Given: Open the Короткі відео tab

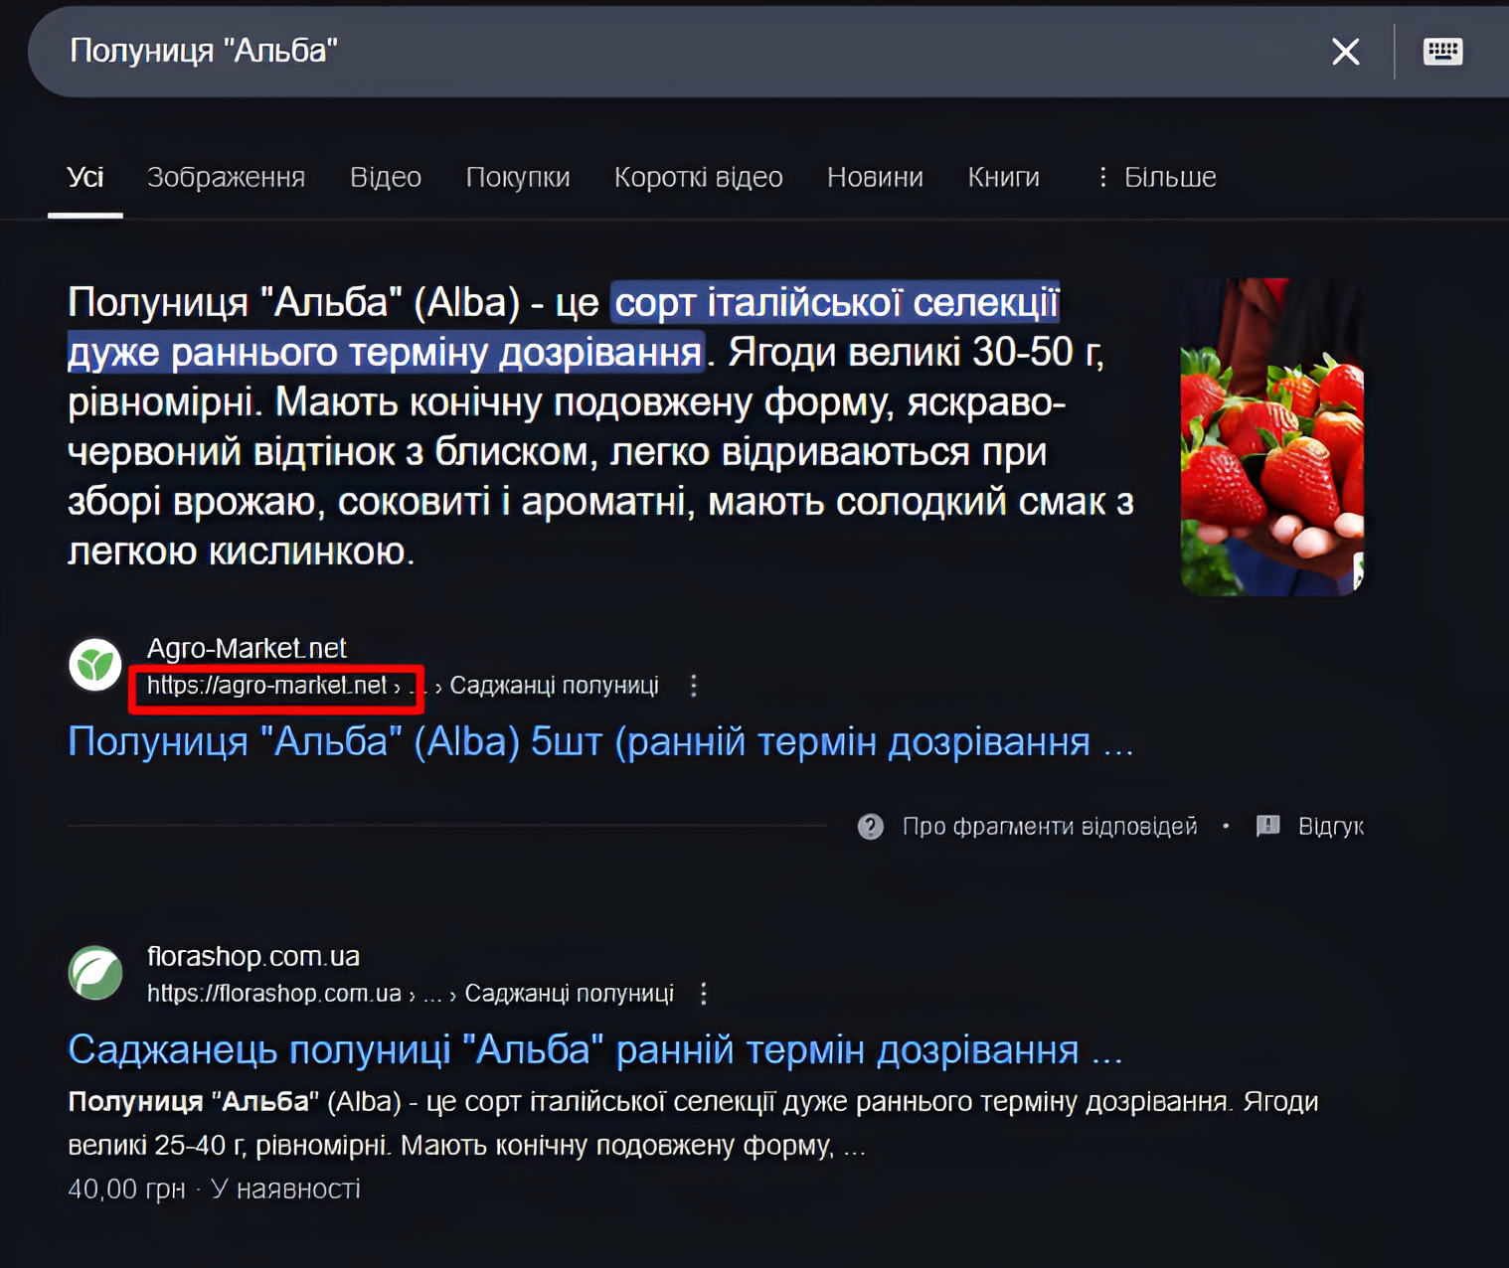Looking at the screenshot, I should coord(698,177).
